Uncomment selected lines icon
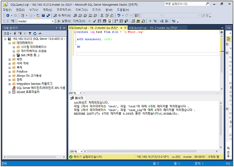 155,21
